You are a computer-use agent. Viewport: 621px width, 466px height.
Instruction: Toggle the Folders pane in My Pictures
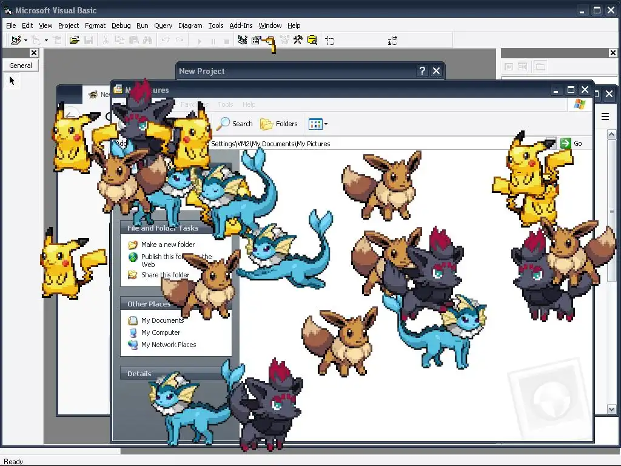pyautogui.click(x=279, y=124)
